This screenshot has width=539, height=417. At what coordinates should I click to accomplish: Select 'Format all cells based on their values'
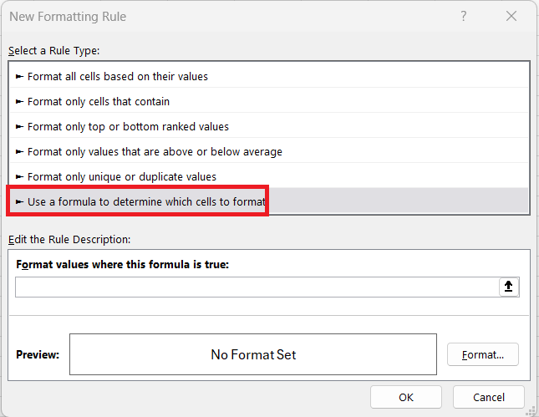point(269,76)
